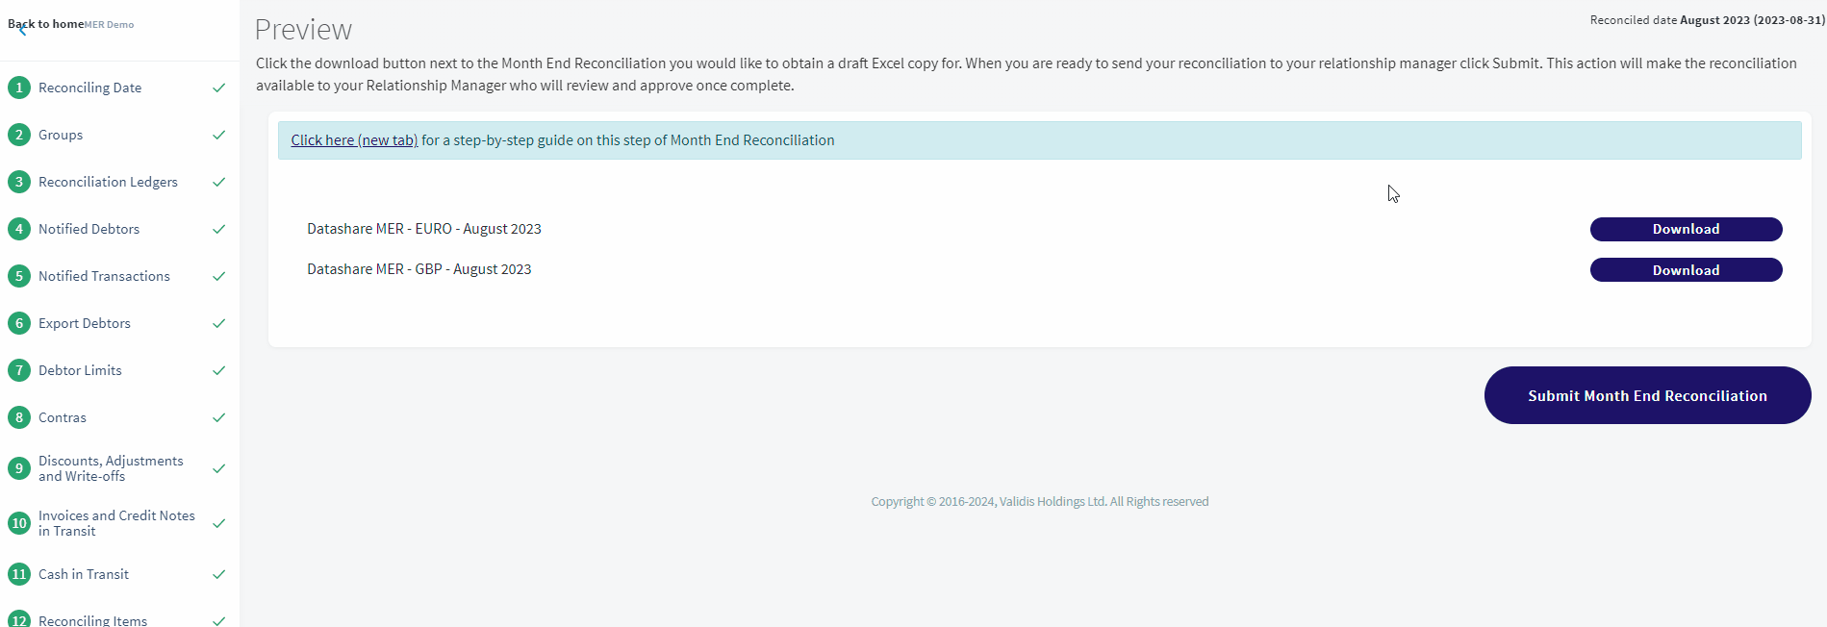Select step 1 circle for Reconciling Date
This screenshot has height=627, width=1827.
point(19,88)
